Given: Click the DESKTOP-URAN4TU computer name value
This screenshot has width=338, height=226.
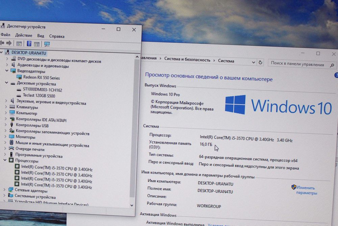Looking at the screenshot, I should (215, 184).
